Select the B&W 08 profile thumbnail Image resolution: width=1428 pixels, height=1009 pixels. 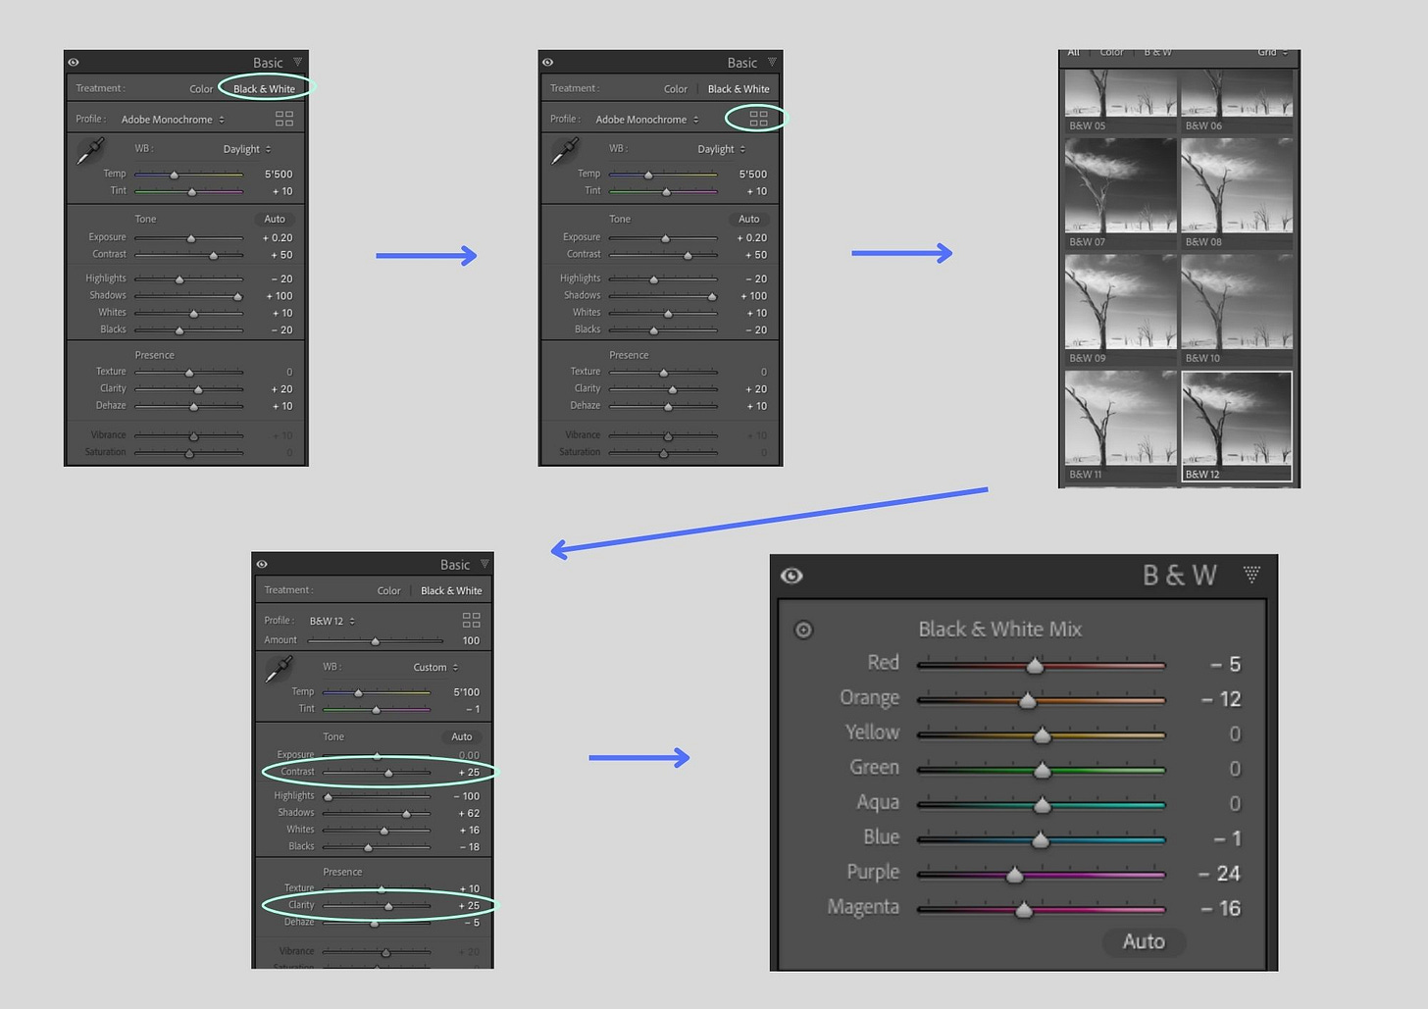pyautogui.click(x=1237, y=194)
